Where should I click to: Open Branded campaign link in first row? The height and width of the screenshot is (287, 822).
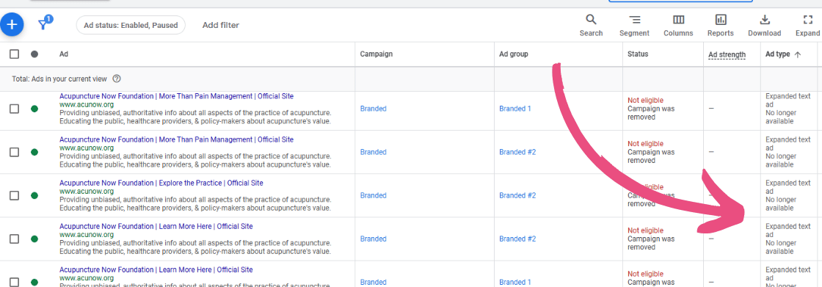coord(373,109)
